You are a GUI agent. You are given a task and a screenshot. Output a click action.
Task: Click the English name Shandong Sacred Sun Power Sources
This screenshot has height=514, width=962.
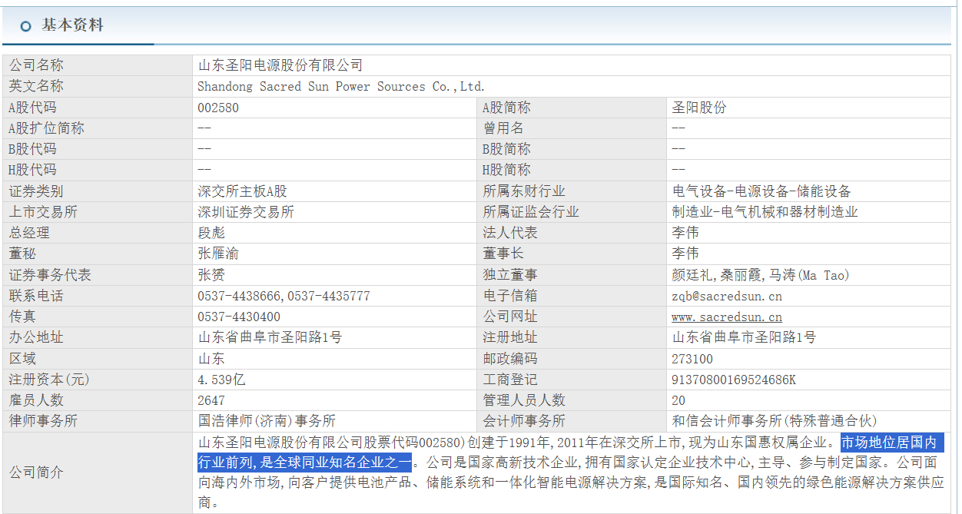[341, 86]
